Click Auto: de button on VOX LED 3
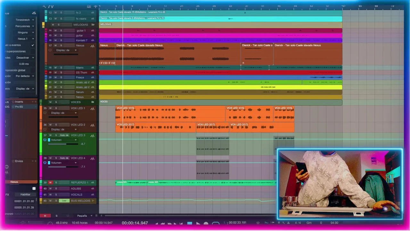The height and width of the screenshot is (231, 410). point(64,135)
